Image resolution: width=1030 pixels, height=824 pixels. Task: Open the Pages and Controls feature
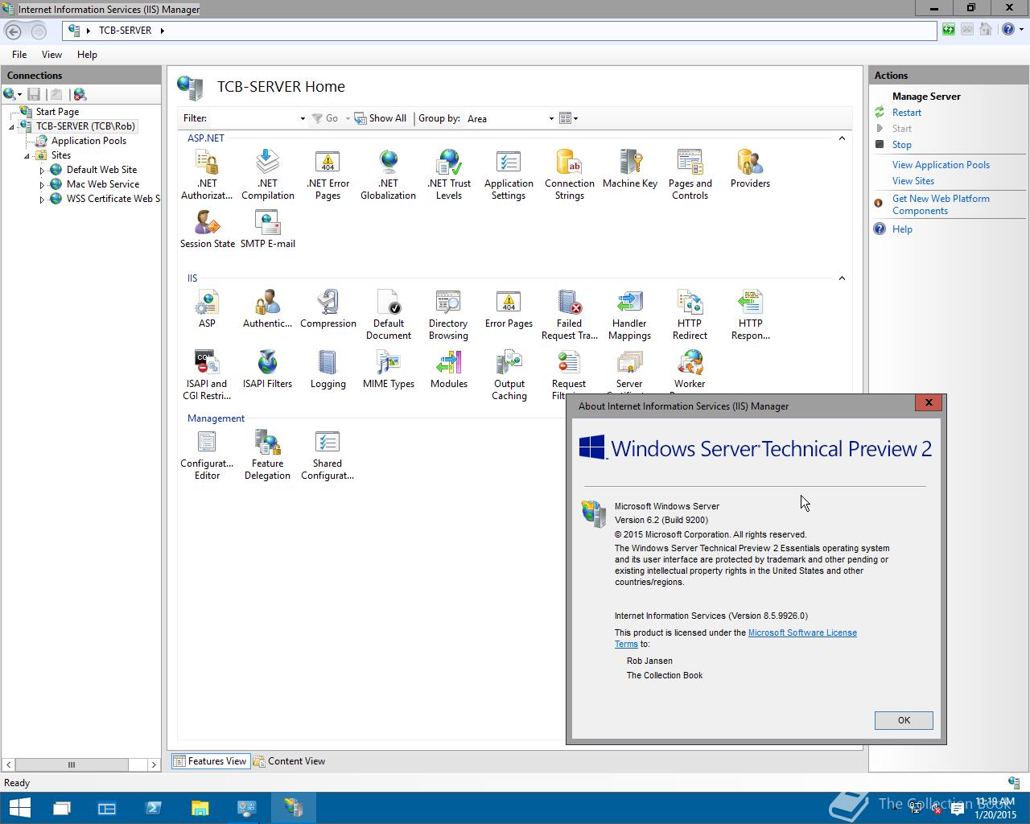tap(690, 175)
